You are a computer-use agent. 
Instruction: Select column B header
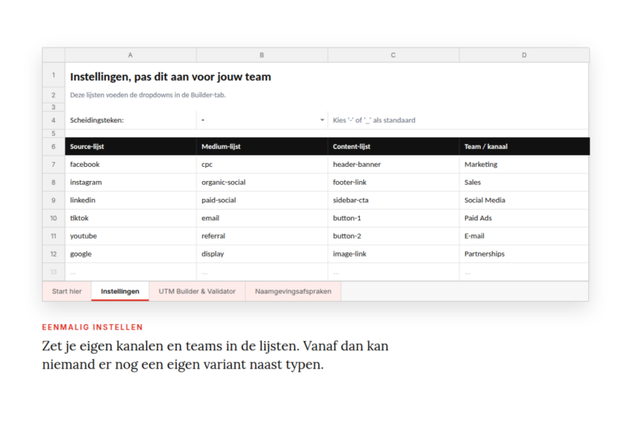[261, 55]
